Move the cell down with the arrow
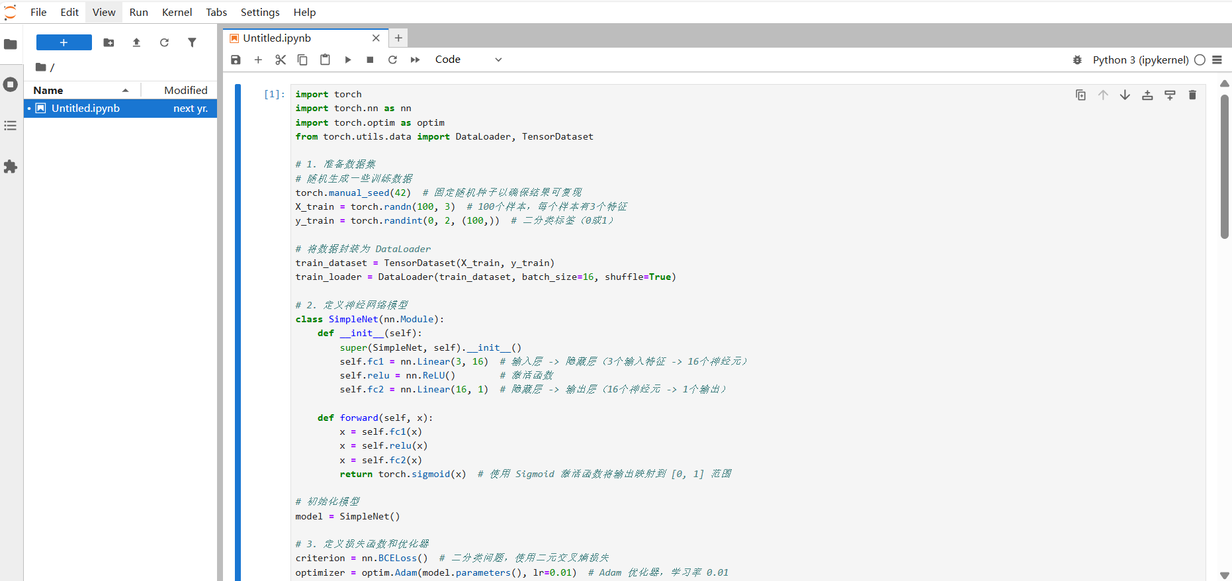The image size is (1232, 581). click(x=1125, y=95)
